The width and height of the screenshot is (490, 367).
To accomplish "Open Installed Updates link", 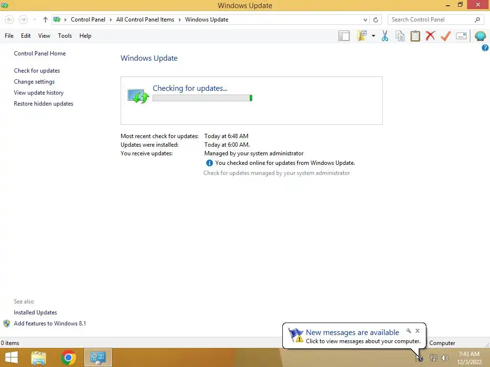I will coord(35,313).
